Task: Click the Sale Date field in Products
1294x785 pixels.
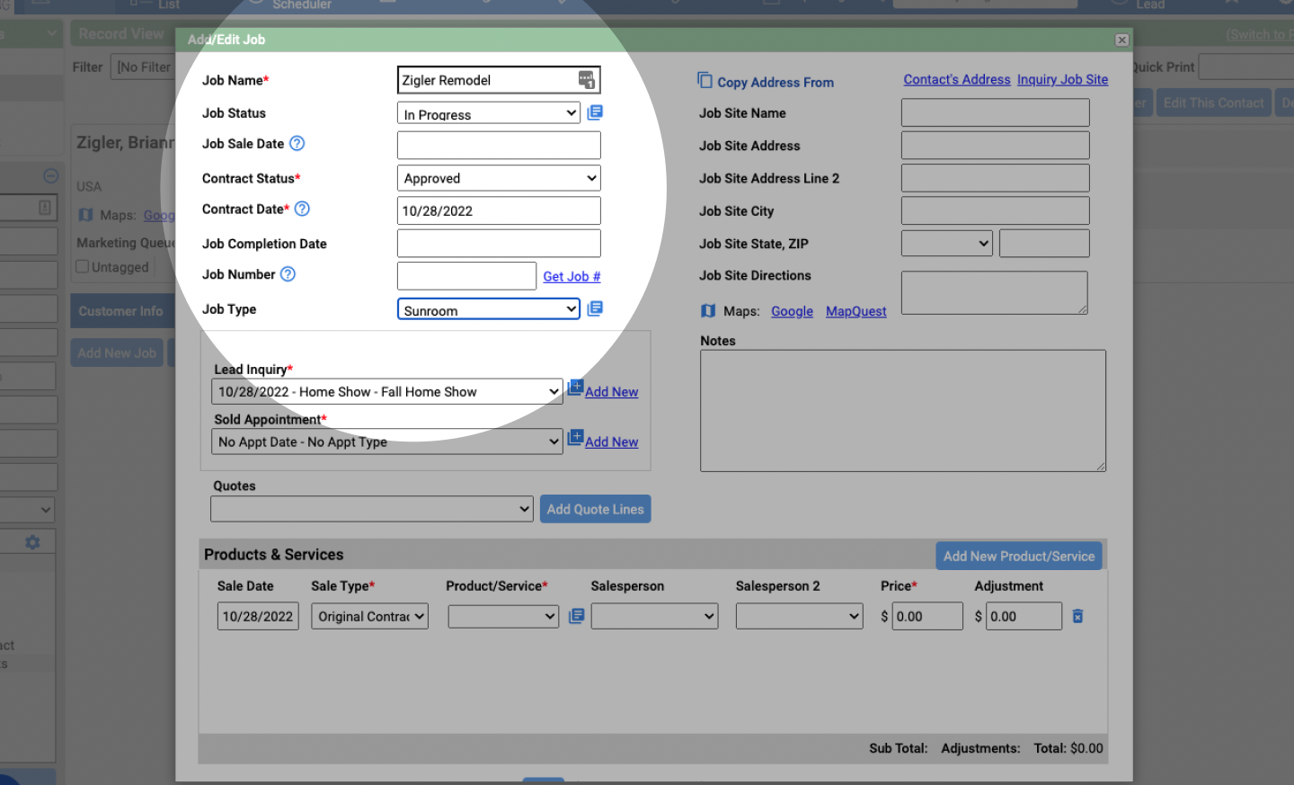Action: [258, 616]
